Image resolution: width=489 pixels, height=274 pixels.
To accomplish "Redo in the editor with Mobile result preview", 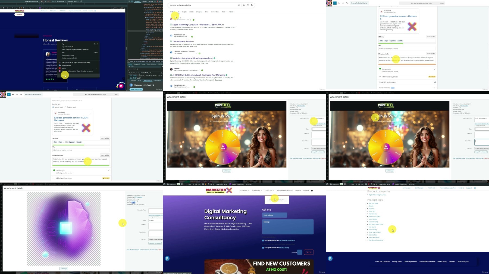I will tap(17, 94).
